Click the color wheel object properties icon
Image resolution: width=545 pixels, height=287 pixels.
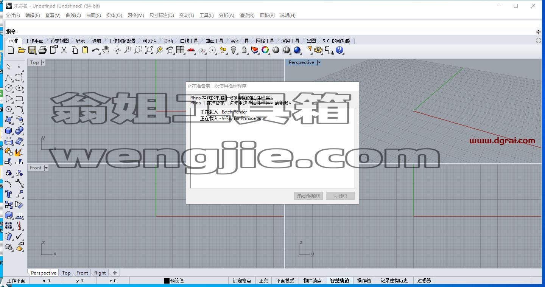[x=265, y=50]
